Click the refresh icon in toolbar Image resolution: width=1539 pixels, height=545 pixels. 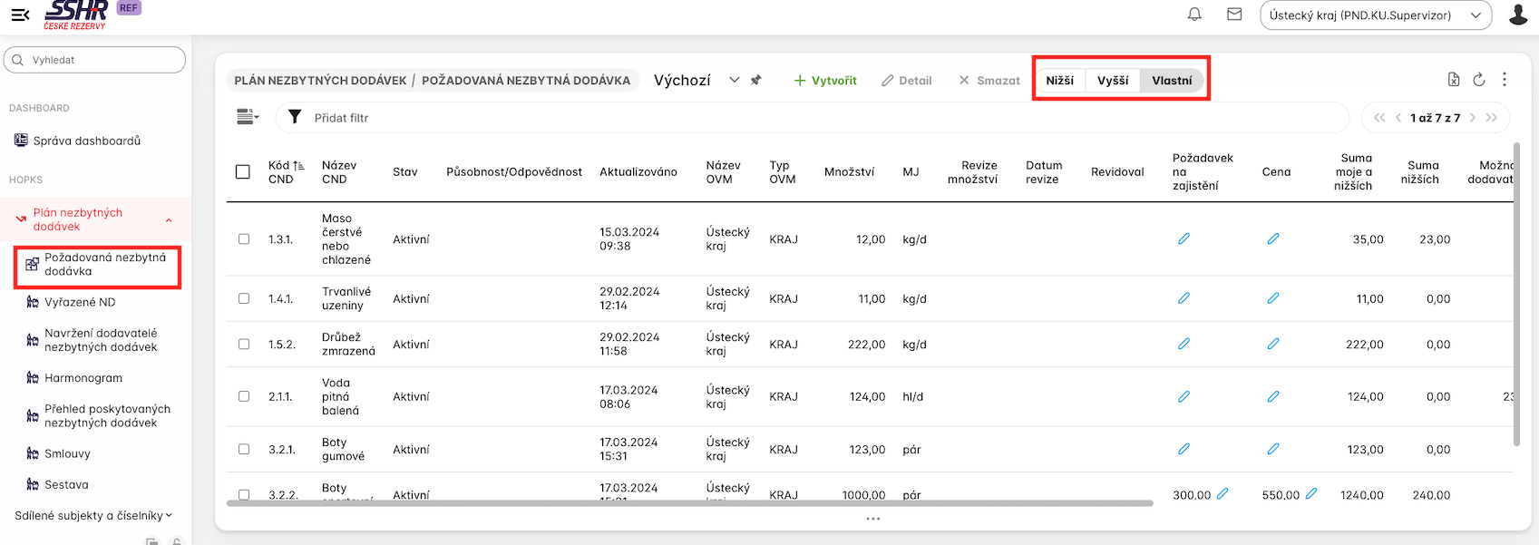1479,80
